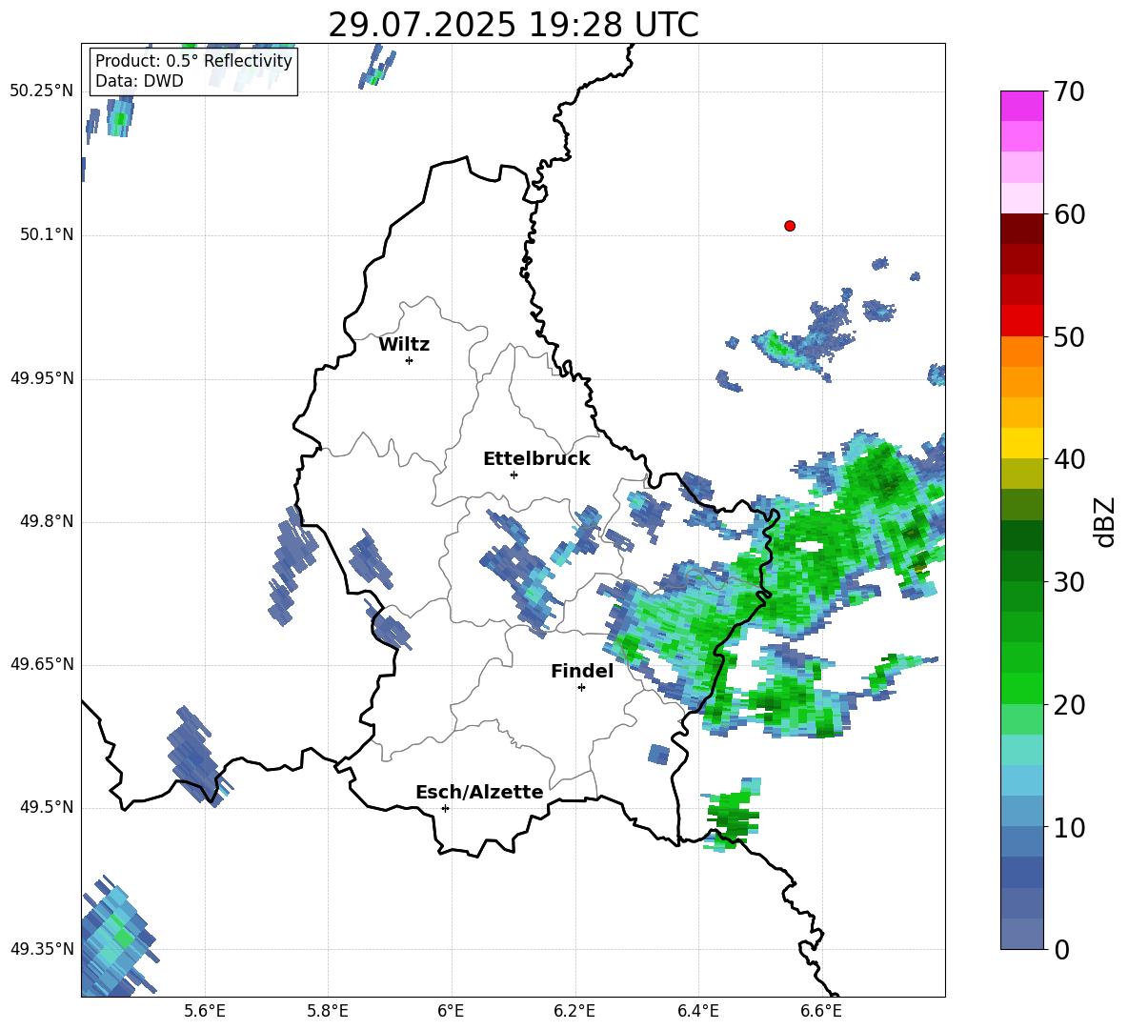
Task: Click the dBZ colorbar axis label
Action: (x=1104, y=521)
